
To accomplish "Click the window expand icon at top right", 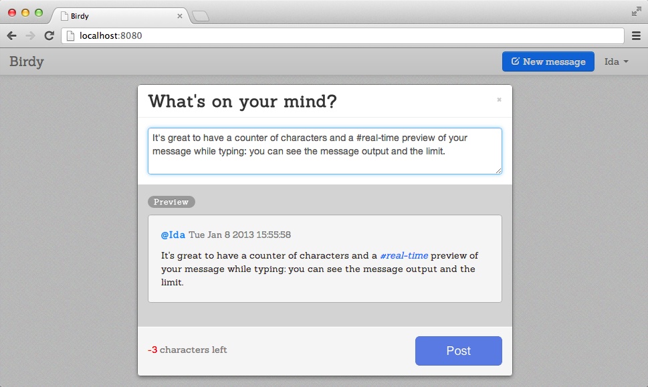I will 637,11.
